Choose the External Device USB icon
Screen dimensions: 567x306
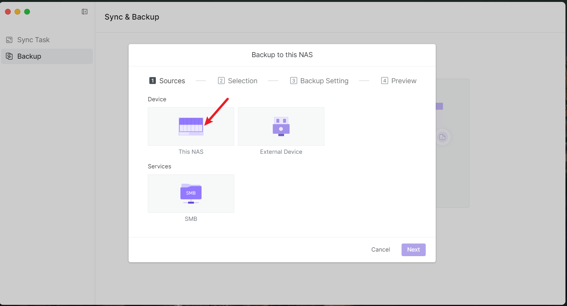pyautogui.click(x=281, y=127)
